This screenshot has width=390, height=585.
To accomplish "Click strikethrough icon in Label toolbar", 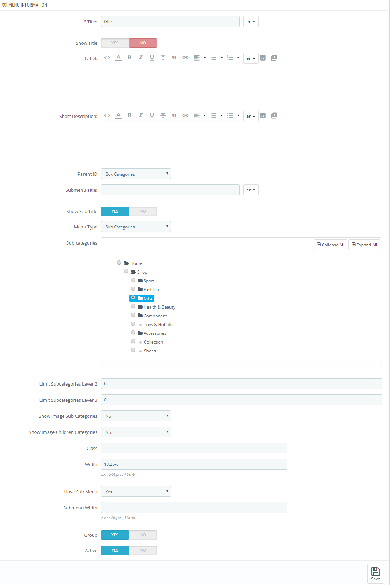I will pos(163,58).
